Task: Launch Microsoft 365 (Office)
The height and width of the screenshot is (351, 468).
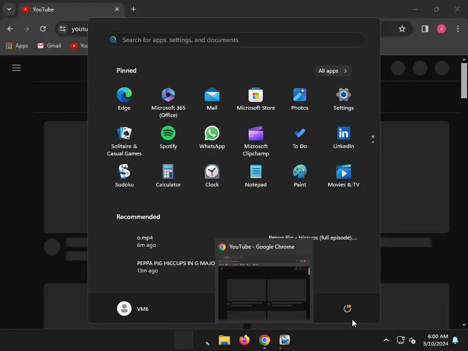Action: tap(168, 103)
